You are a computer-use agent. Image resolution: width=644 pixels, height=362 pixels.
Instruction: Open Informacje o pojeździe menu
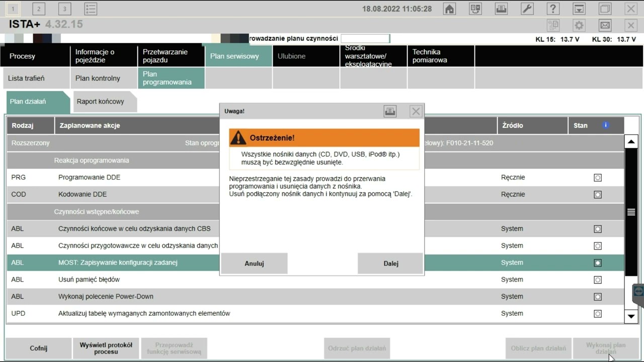coord(103,56)
